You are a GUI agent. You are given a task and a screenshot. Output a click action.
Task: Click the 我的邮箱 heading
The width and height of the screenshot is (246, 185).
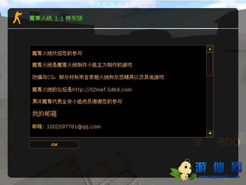[x=44, y=114]
